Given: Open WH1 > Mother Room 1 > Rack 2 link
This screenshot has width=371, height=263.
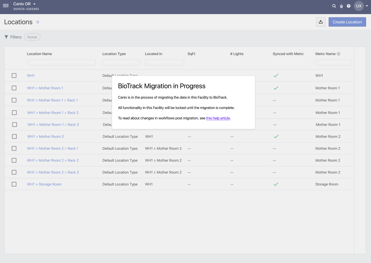Looking at the screenshot, I should 53,113.
